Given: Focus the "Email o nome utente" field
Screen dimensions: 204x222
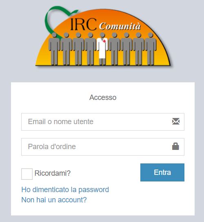Looking at the screenshot, I should [x=103, y=122].
